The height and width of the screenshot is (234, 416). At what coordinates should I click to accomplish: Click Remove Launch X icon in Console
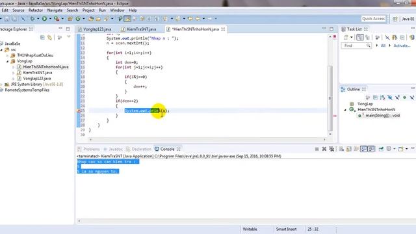click(324, 149)
